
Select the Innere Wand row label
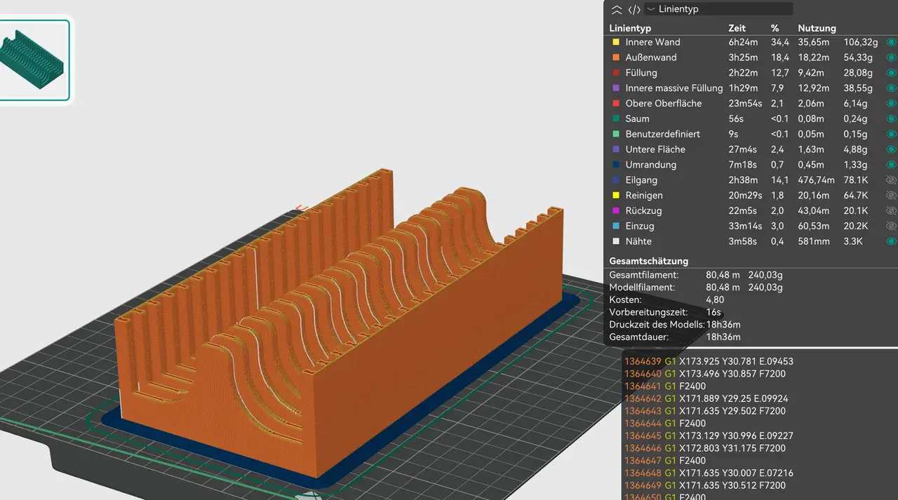pyautogui.click(x=652, y=42)
